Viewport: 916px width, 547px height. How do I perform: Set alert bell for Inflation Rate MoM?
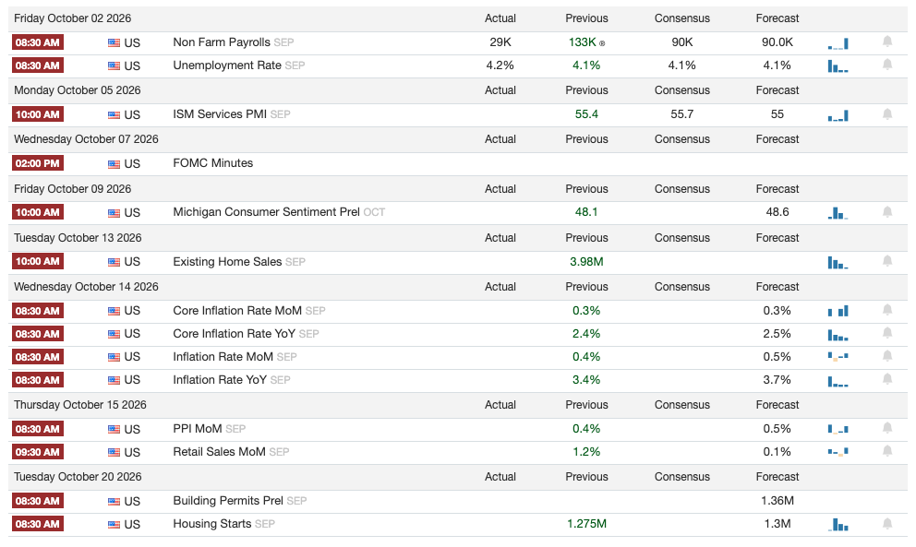[886, 356]
